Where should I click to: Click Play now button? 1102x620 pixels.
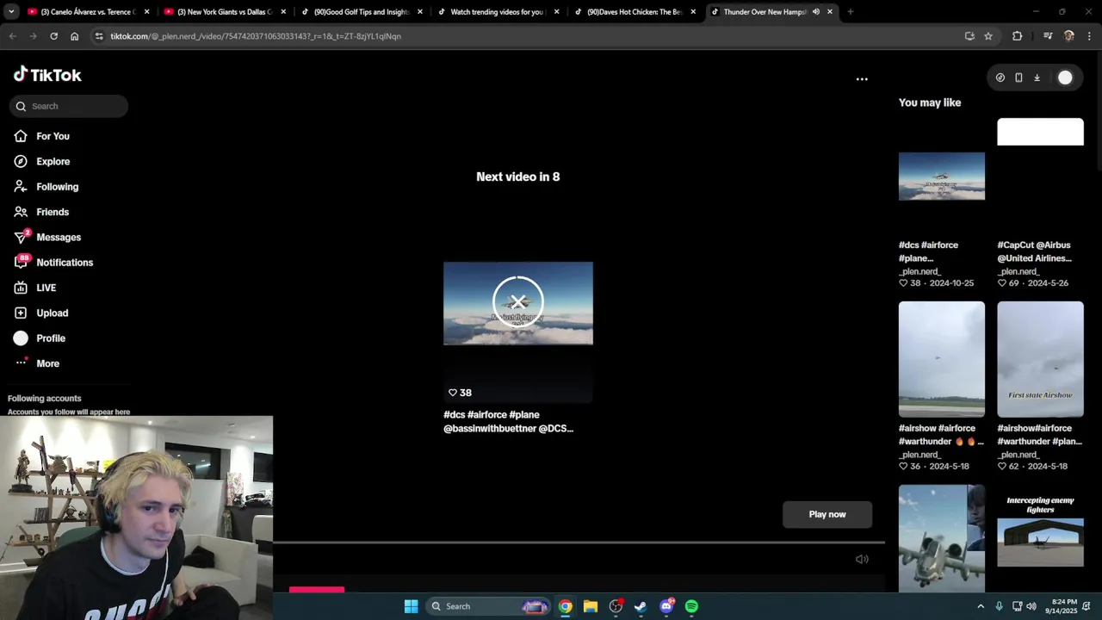[827, 514]
